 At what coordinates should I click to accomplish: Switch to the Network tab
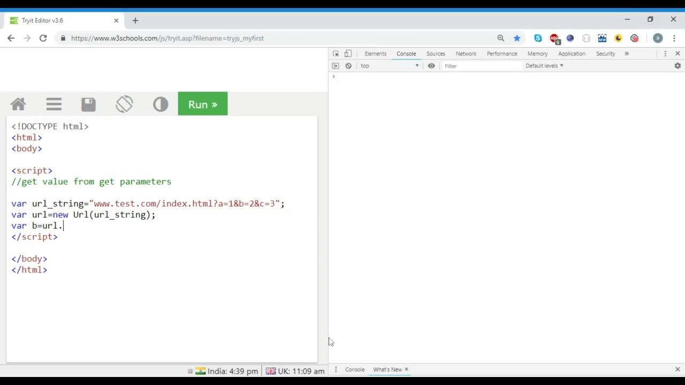tap(466, 53)
